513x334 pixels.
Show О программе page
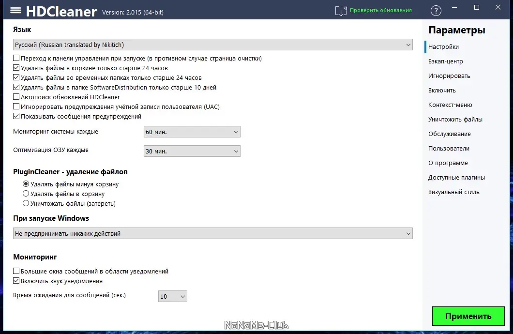(448, 163)
